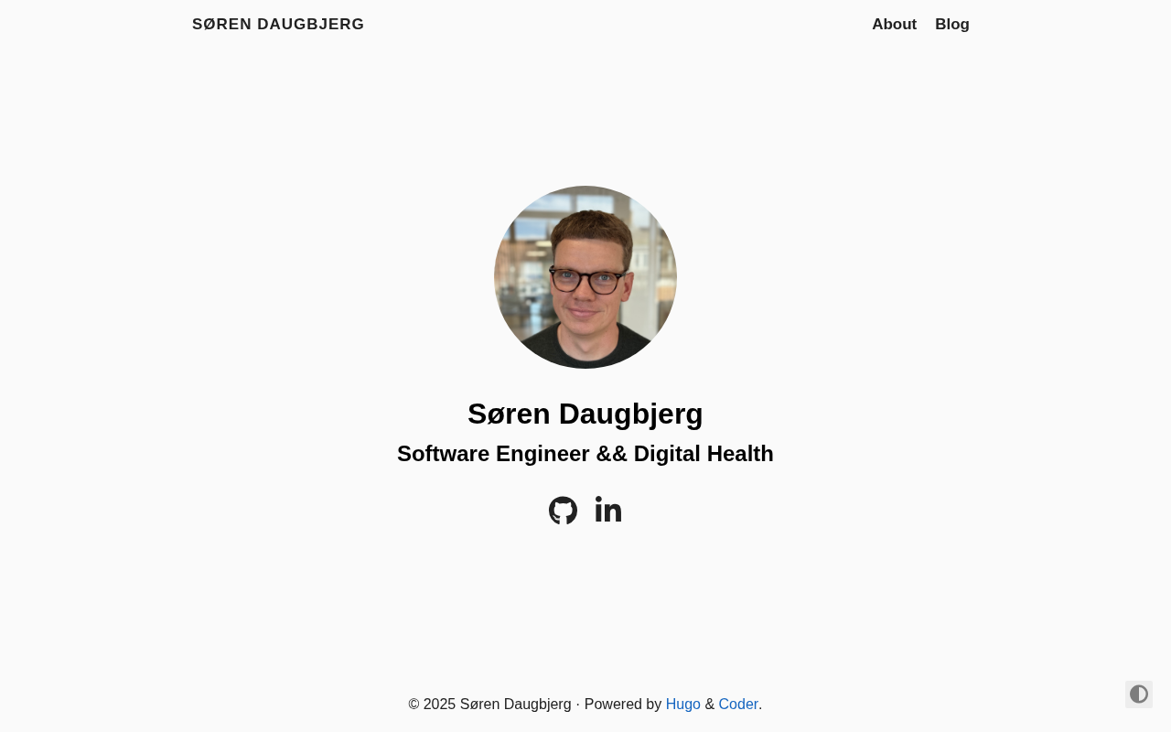Select the "in" LinkedIn logo
This screenshot has width=1171, height=732.
(608, 510)
